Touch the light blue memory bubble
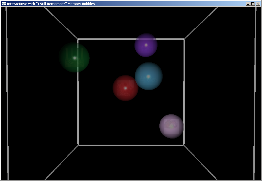The image size is (262, 181). (149, 76)
